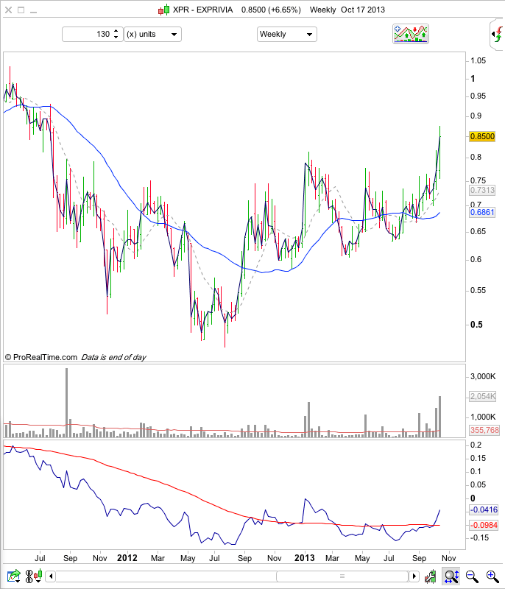
Task: Close the chart window with X button
Action: 8,10
